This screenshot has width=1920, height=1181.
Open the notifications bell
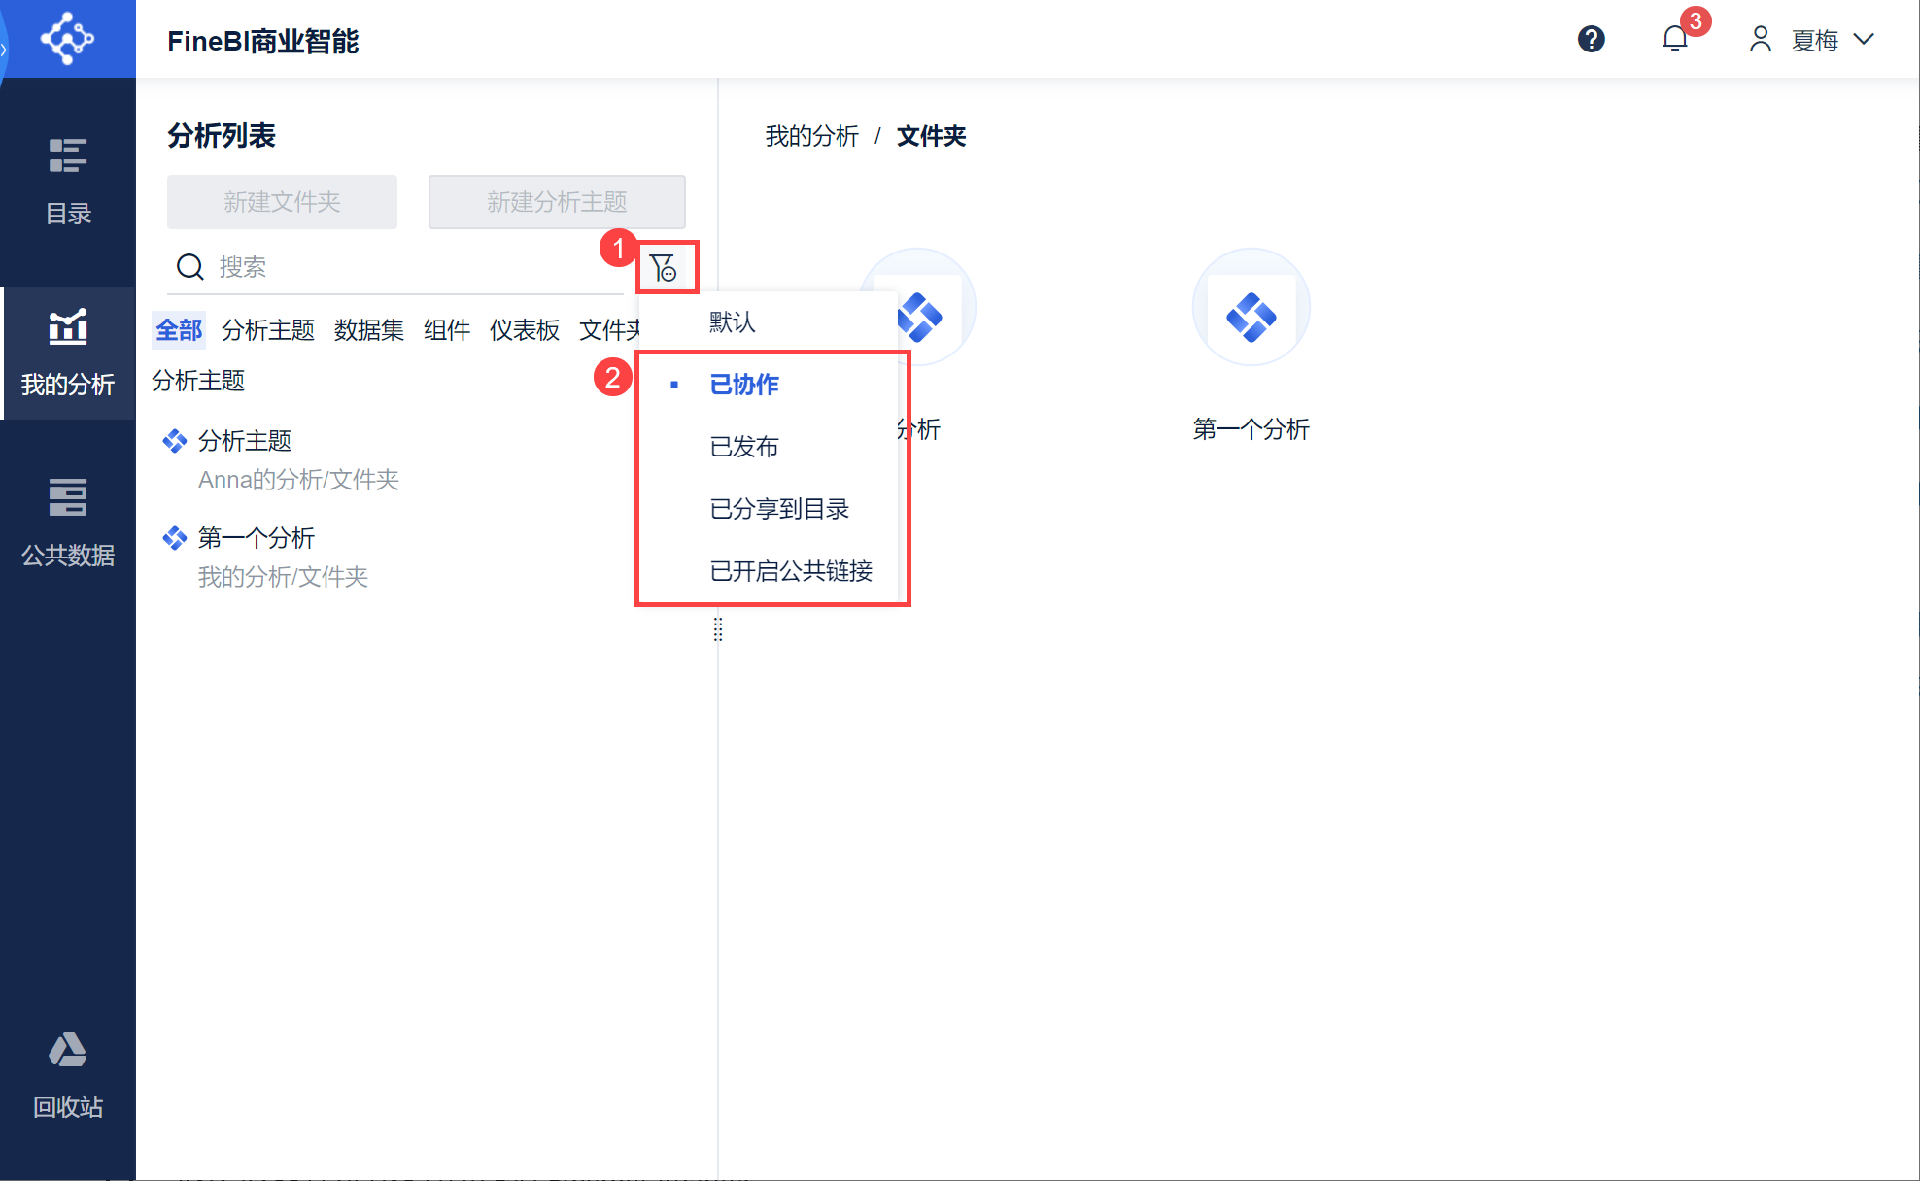[1674, 40]
